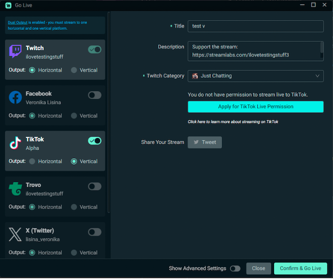This screenshot has height=279, width=333.
Task: Click the Facebook logo icon
Action: (x=15, y=97)
